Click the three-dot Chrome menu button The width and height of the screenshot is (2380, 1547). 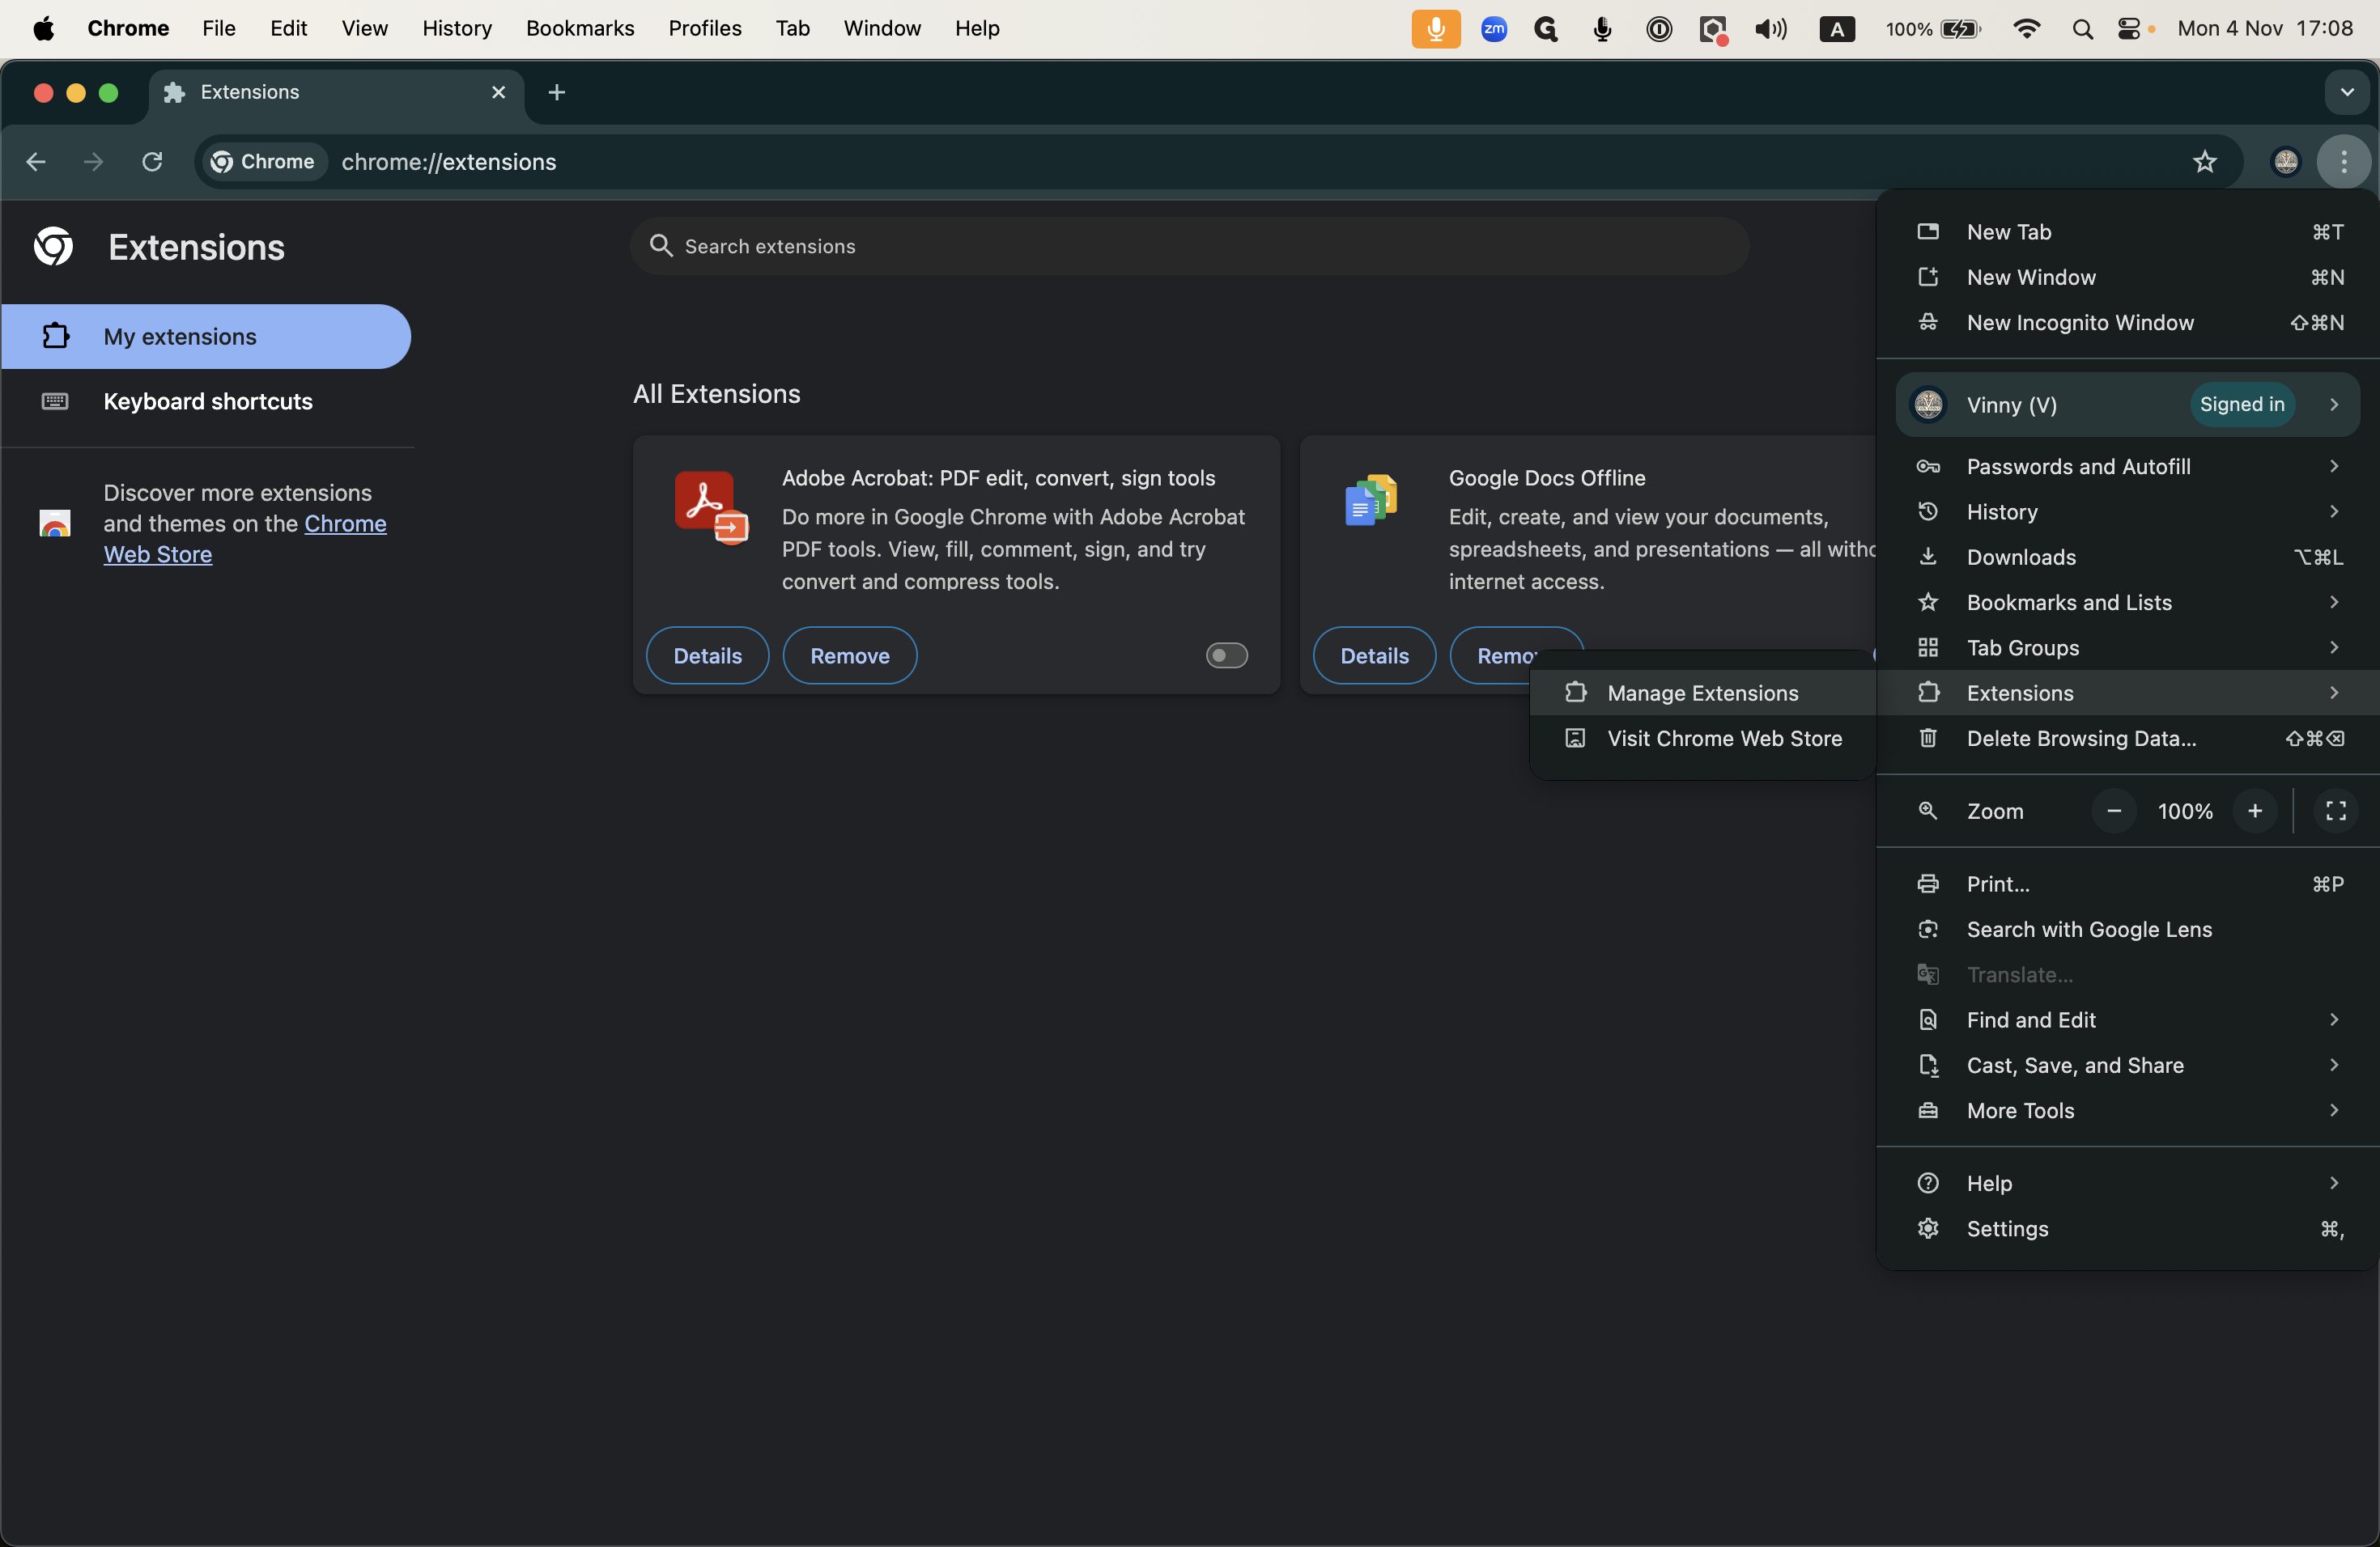point(2343,162)
